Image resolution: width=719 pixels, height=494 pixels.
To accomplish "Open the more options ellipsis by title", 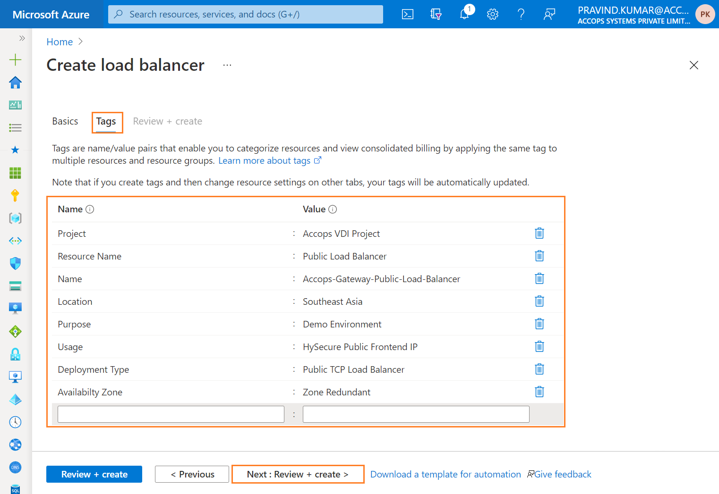I will (x=227, y=65).
